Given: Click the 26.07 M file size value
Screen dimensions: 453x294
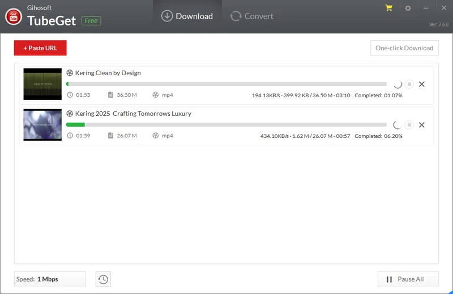Looking at the screenshot, I should point(127,135).
